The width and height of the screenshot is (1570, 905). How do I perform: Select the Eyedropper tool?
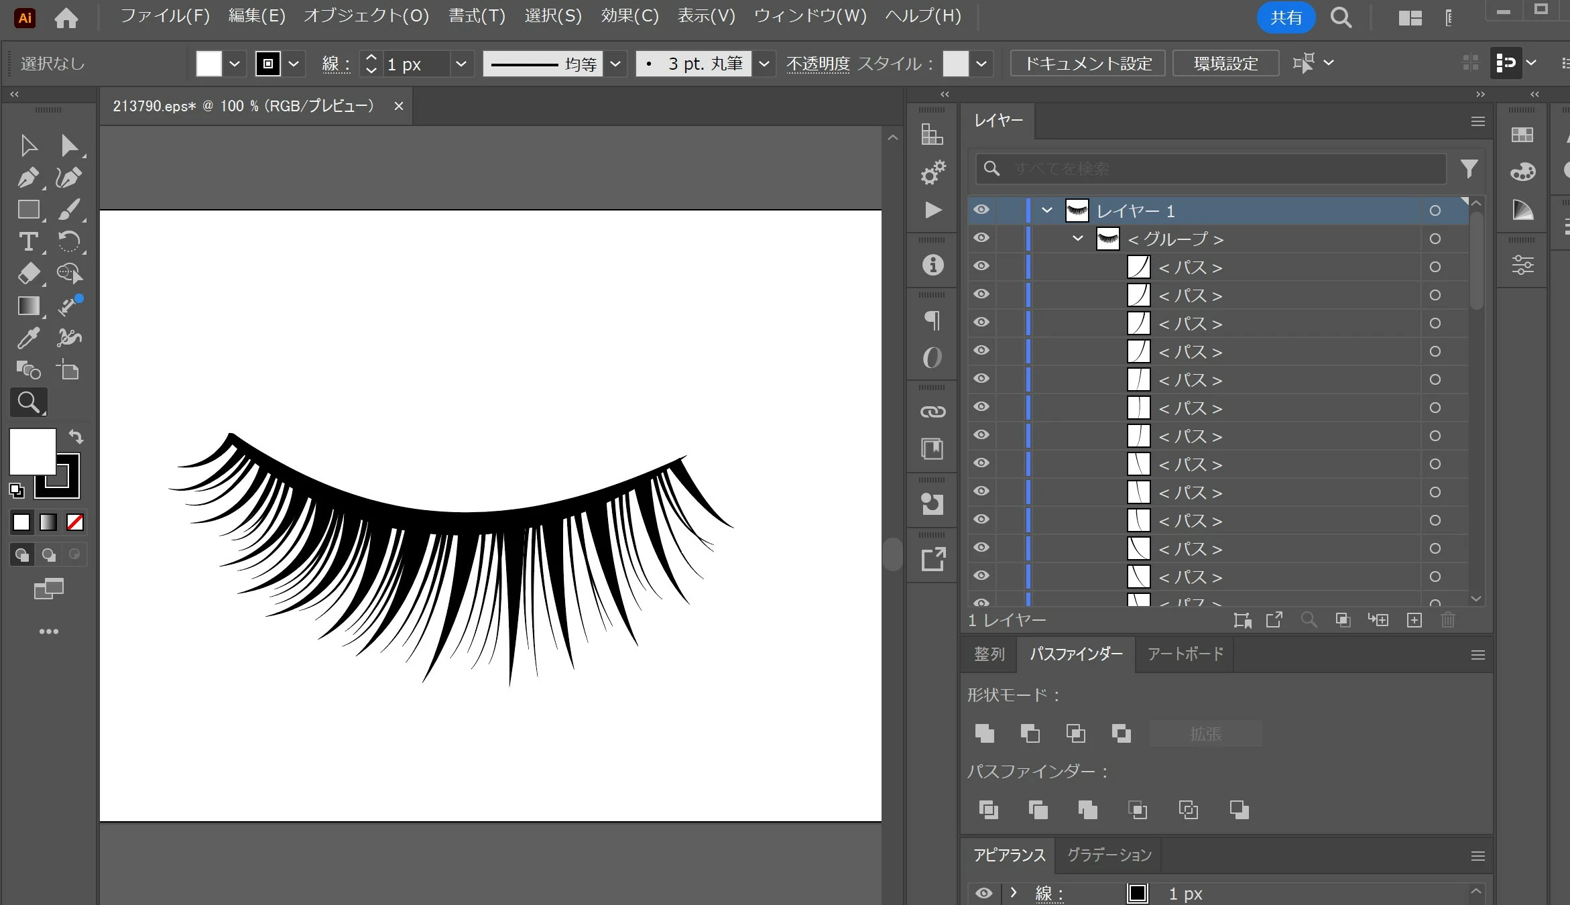28,338
